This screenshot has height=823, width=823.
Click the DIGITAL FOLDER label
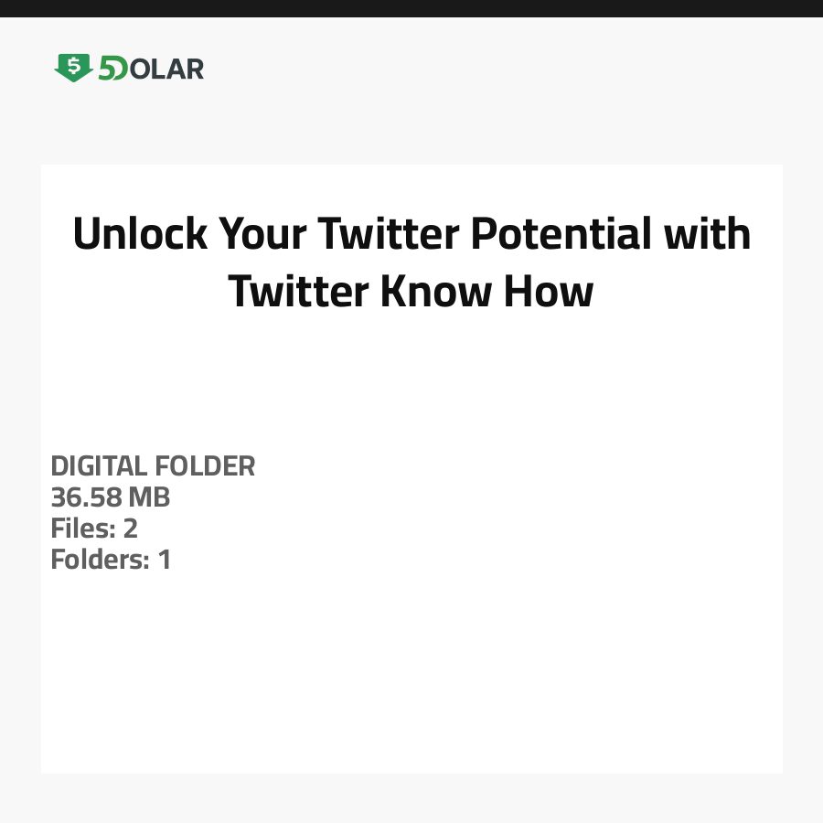(x=153, y=466)
